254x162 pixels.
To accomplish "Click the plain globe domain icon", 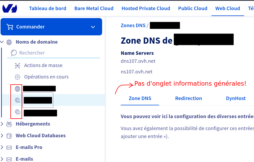I will tap(18, 89).
